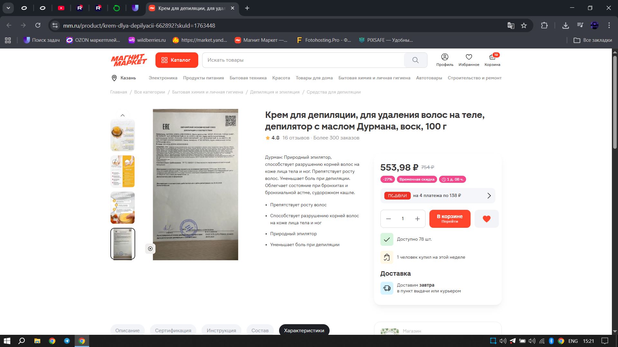The image size is (618, 347).
Task: Click the Google Translate icon in address bar
Action: pos(510,25)
